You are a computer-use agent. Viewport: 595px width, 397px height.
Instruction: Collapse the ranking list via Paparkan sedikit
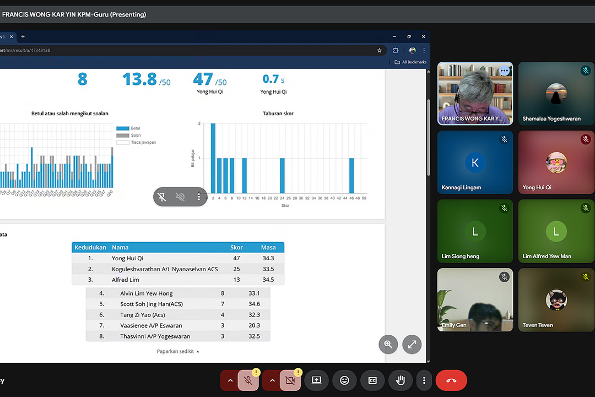(x=178, y=351)
